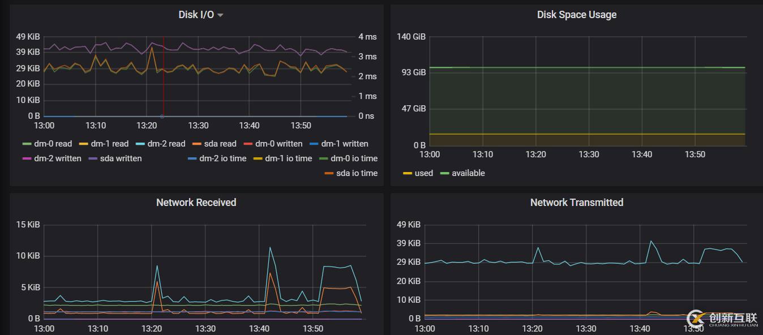Click the 15 KiB label in Network Received
Screen dimensions: 763x335
28,225
